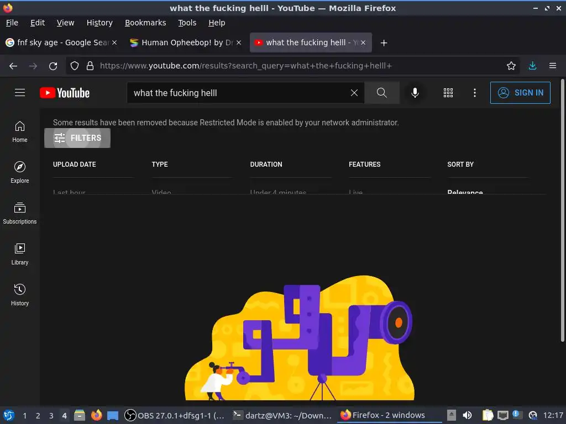Bookmark this page with the star
The height and width of the screenshot is (424, 566).
point(511,66)
